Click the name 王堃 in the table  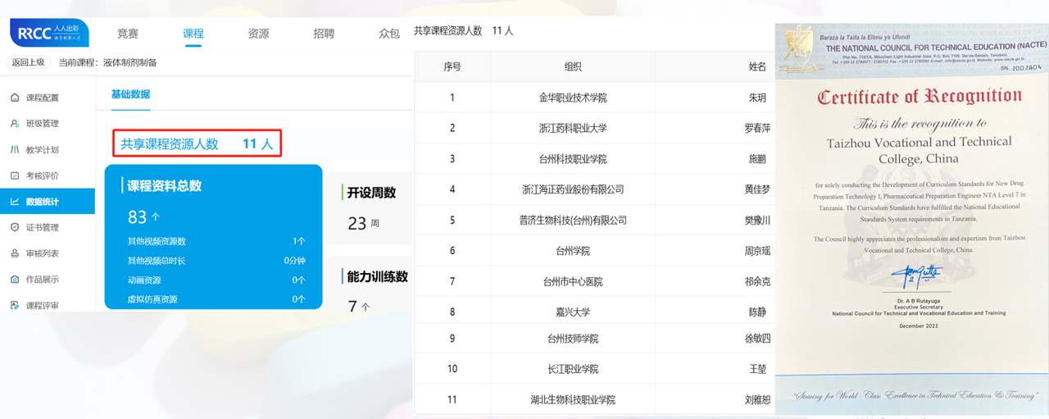pos(758,369)
